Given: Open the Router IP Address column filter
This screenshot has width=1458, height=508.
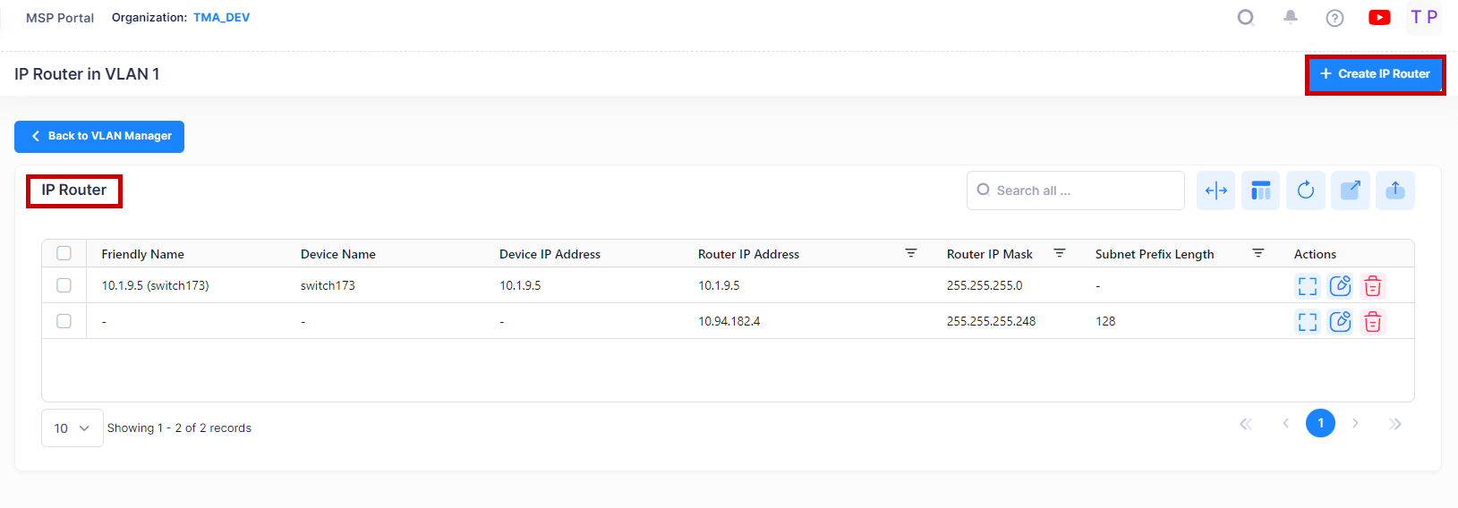Looking at the screenshot, I should [x=911, y=254].
